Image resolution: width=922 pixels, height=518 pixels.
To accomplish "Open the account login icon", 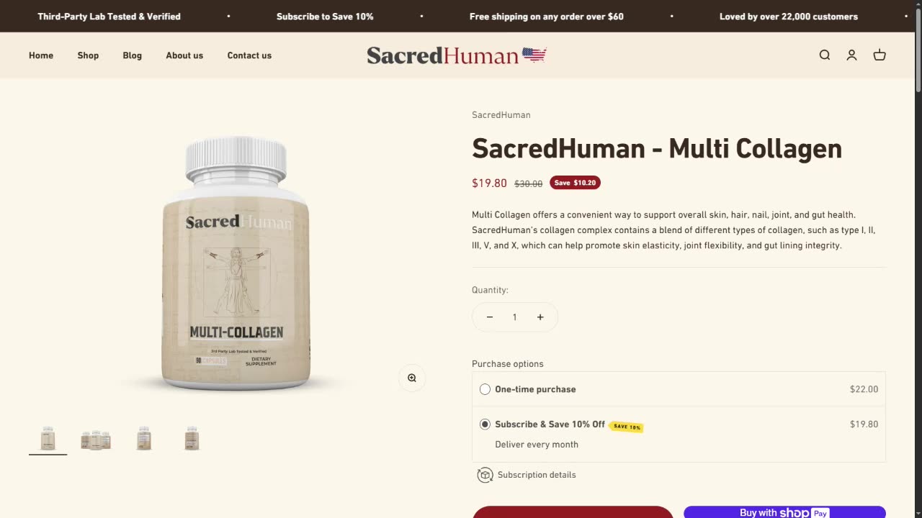I will [x=851, y=55].
